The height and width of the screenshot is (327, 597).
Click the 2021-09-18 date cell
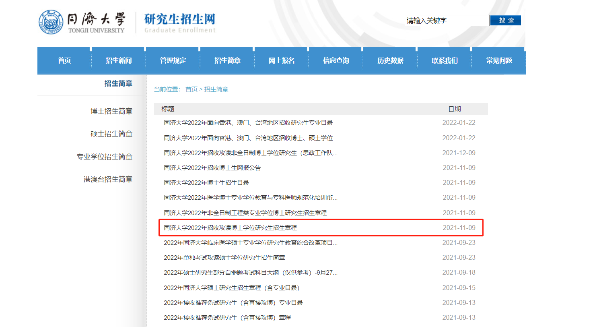point(459,273)
